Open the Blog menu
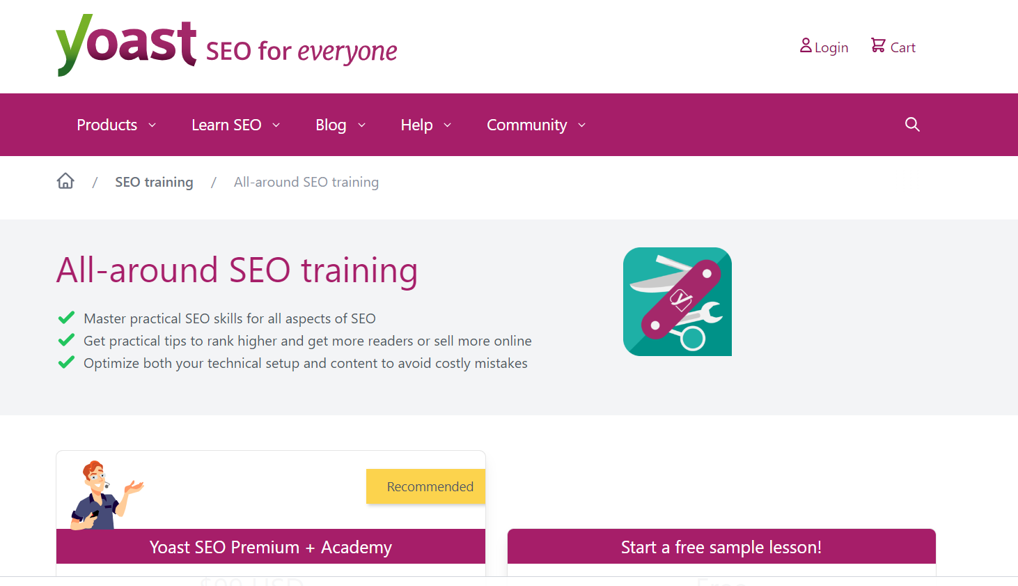This screenshot has height=586, width=1018. 331,125
